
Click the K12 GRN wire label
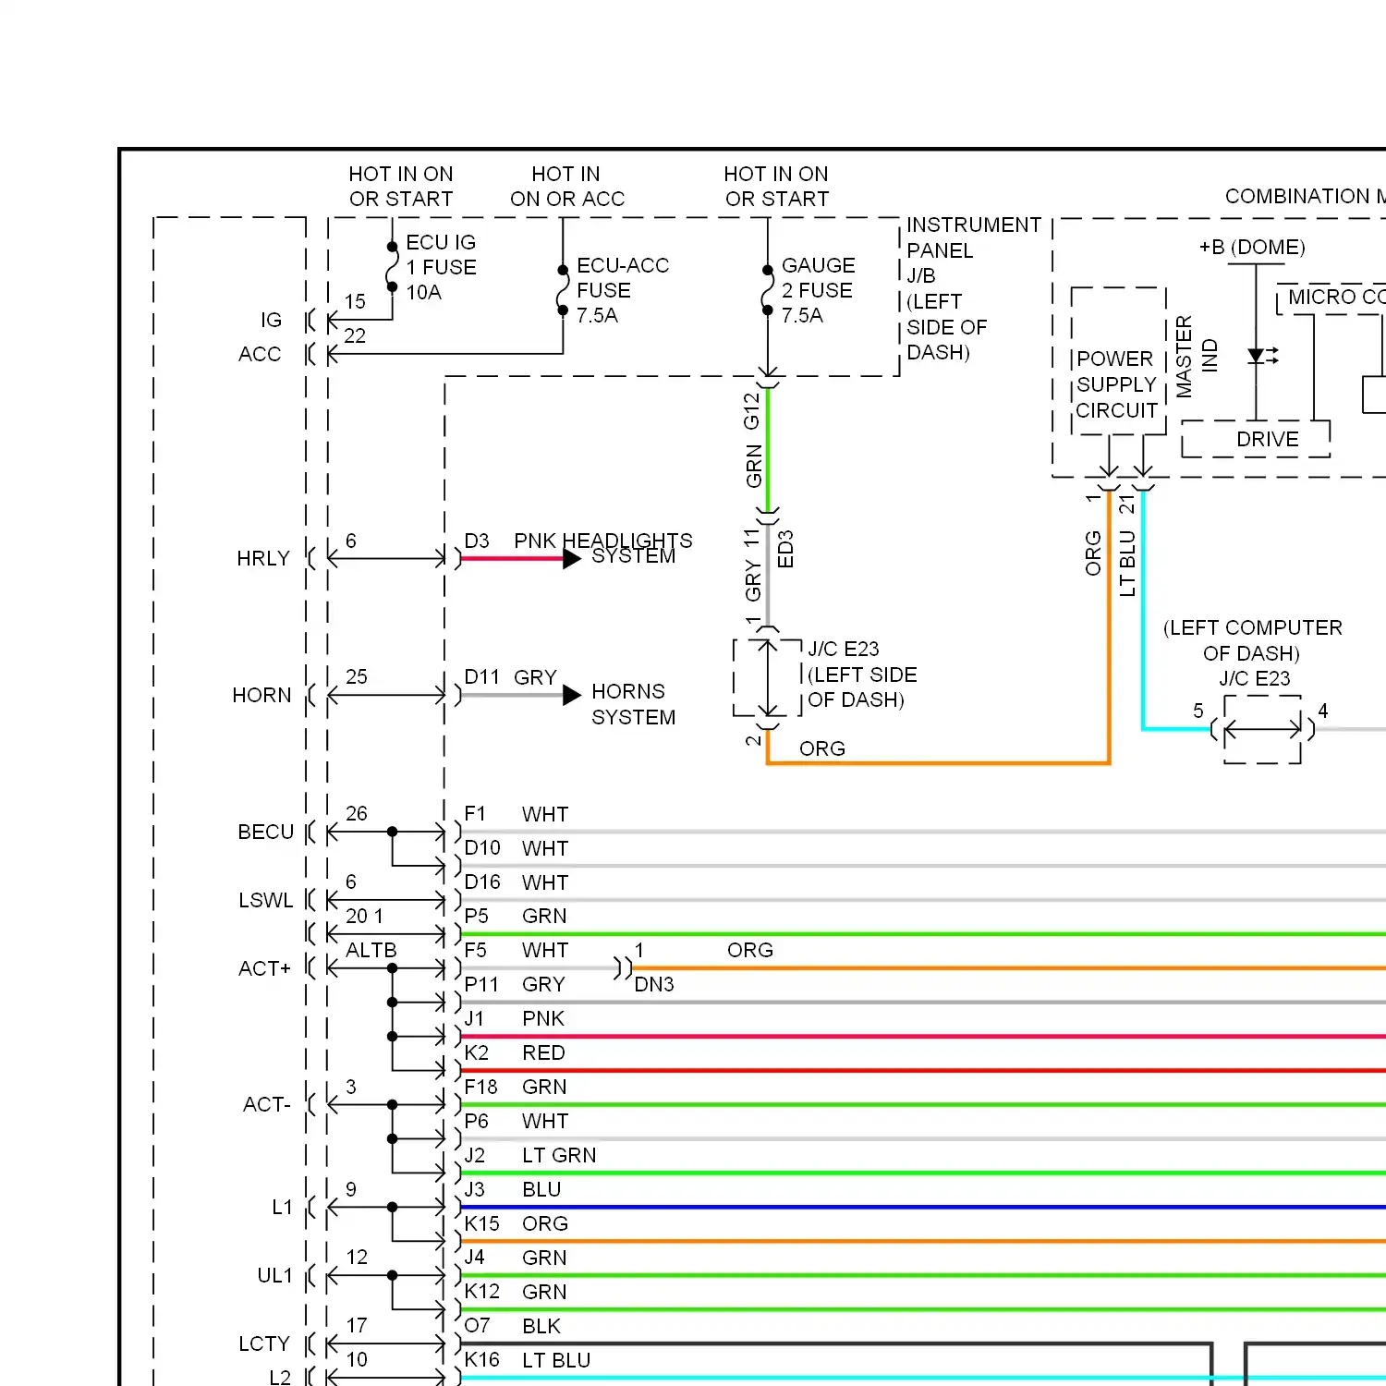[516, 1292]
